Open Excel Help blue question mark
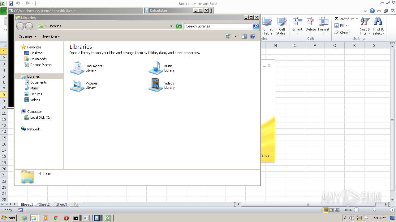The height and width of the screenshot is (222, 396). 372,11
